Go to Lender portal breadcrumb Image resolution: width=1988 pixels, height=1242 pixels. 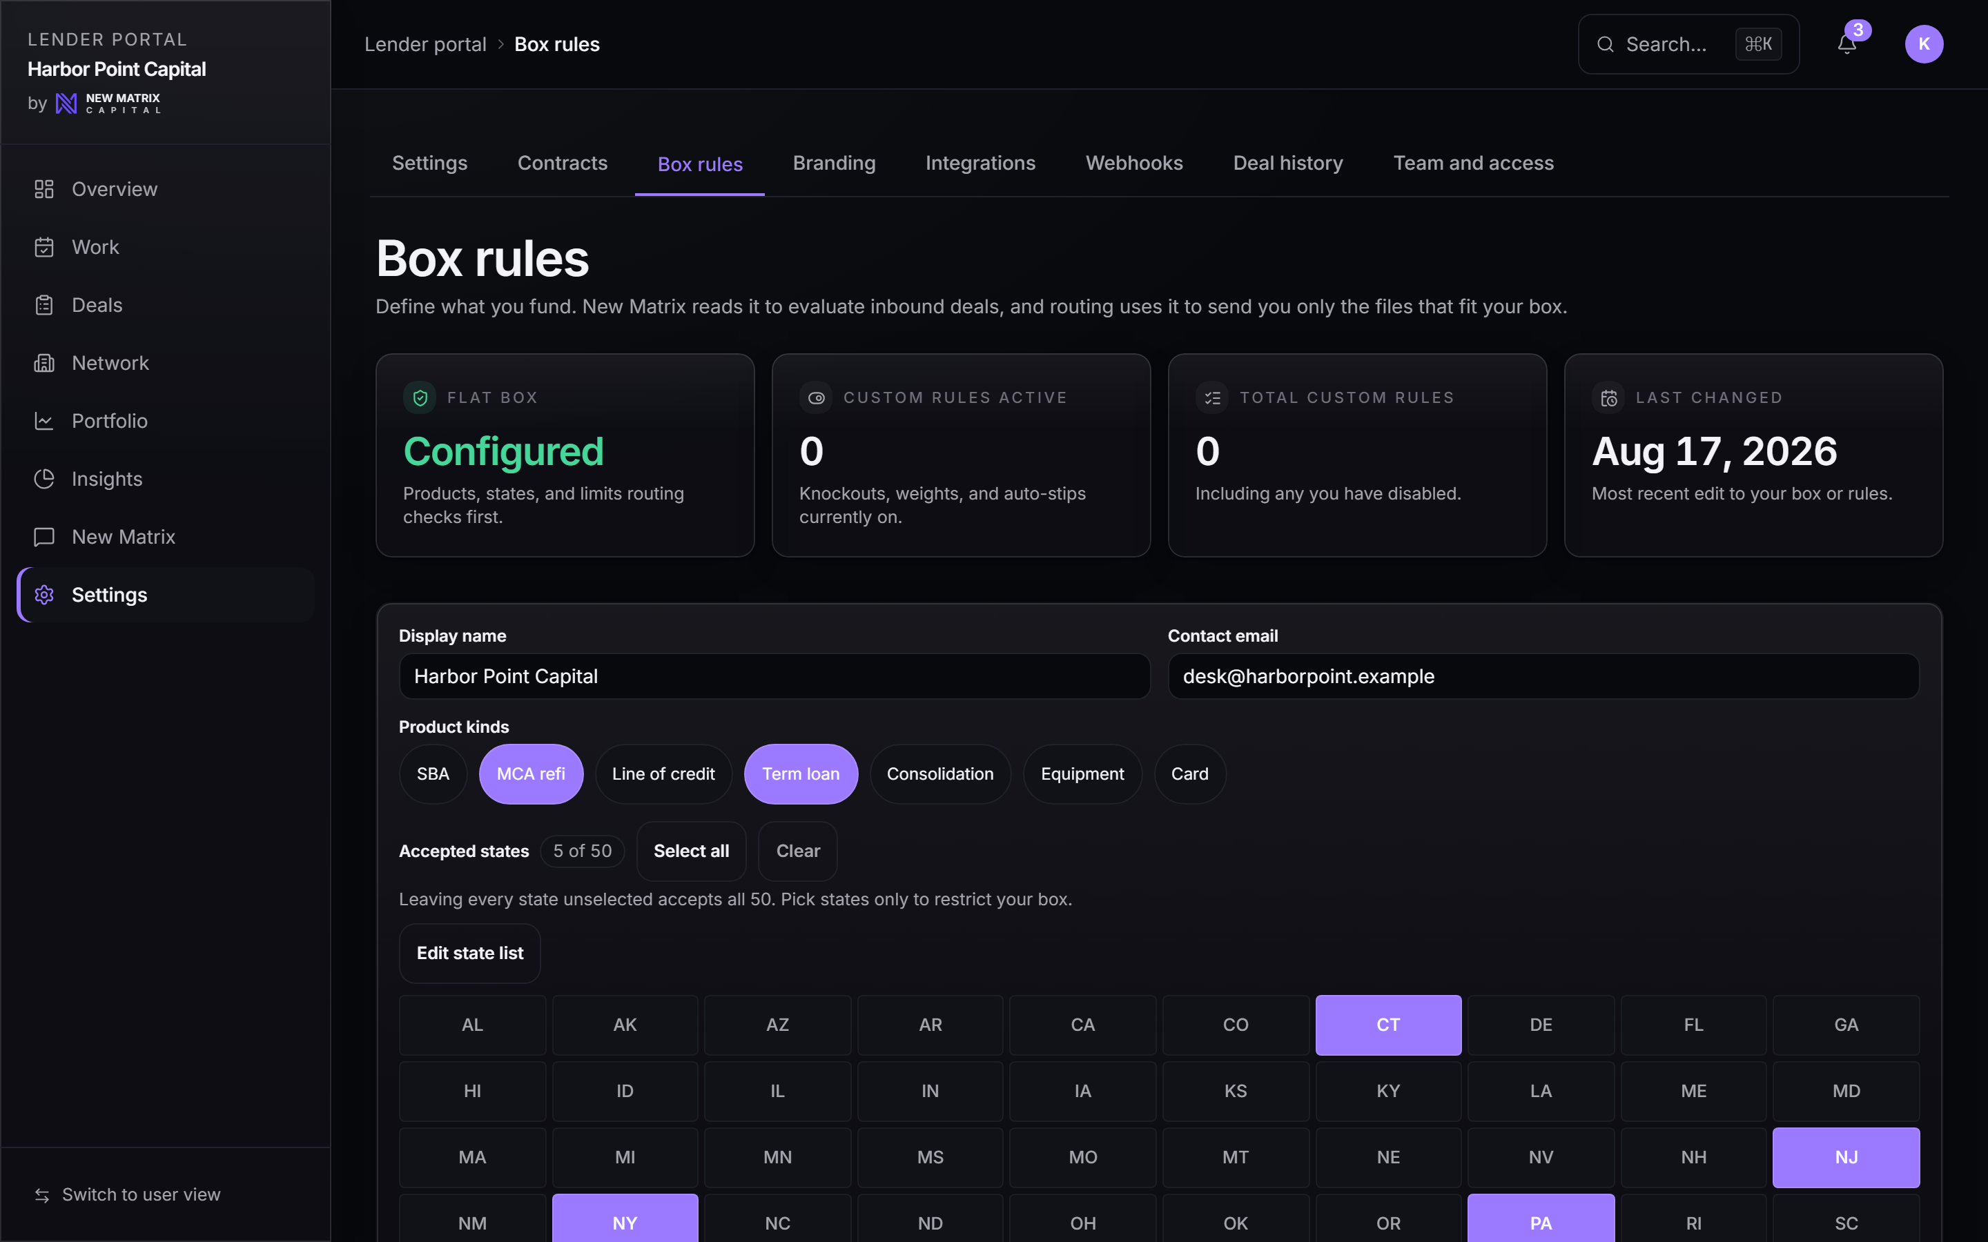(x=425, y=44)
